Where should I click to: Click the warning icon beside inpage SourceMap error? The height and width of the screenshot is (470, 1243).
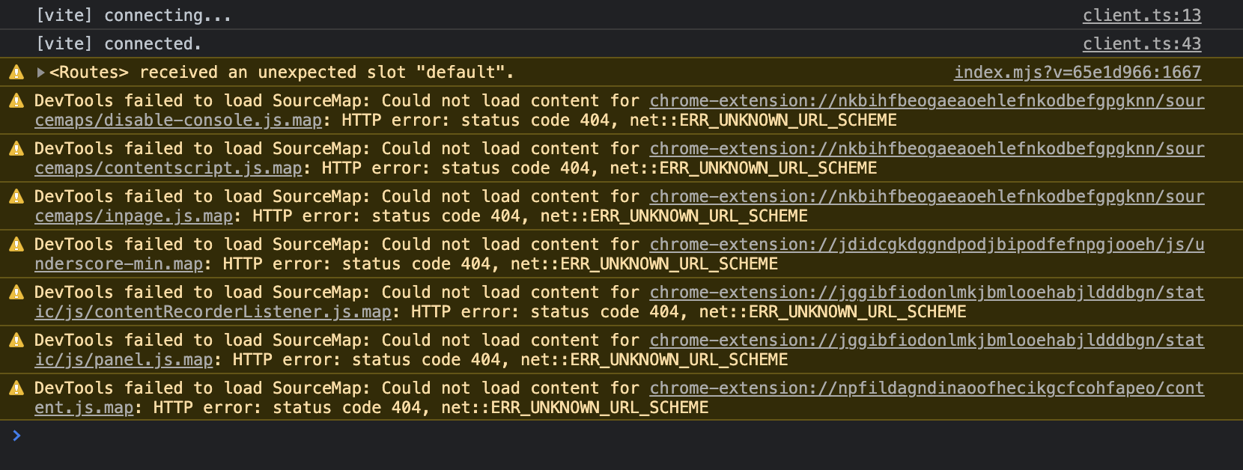(16, 196)
